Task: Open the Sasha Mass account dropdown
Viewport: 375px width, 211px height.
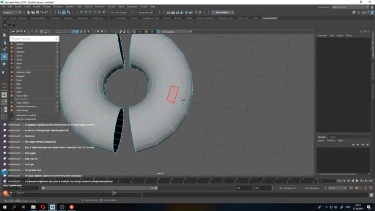Action: tap(223, 12)
